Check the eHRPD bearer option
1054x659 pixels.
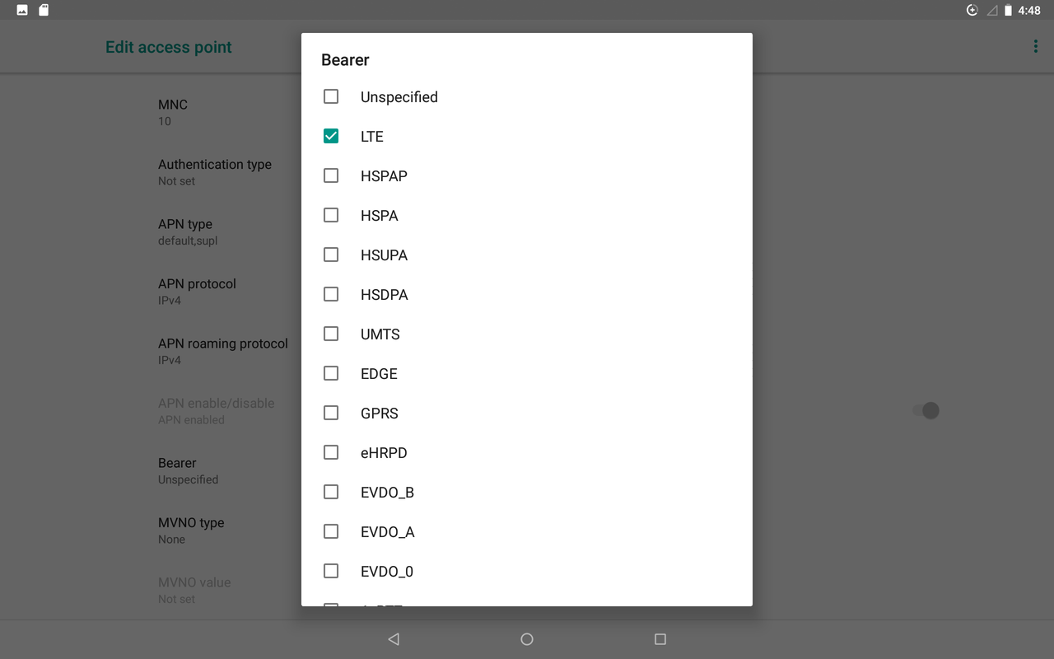(x=331, y=452)
